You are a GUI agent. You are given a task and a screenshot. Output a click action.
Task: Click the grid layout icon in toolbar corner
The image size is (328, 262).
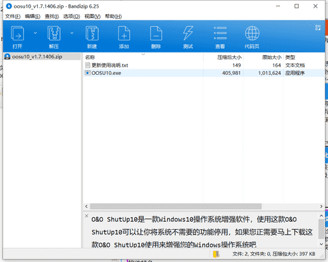(318, 28)
